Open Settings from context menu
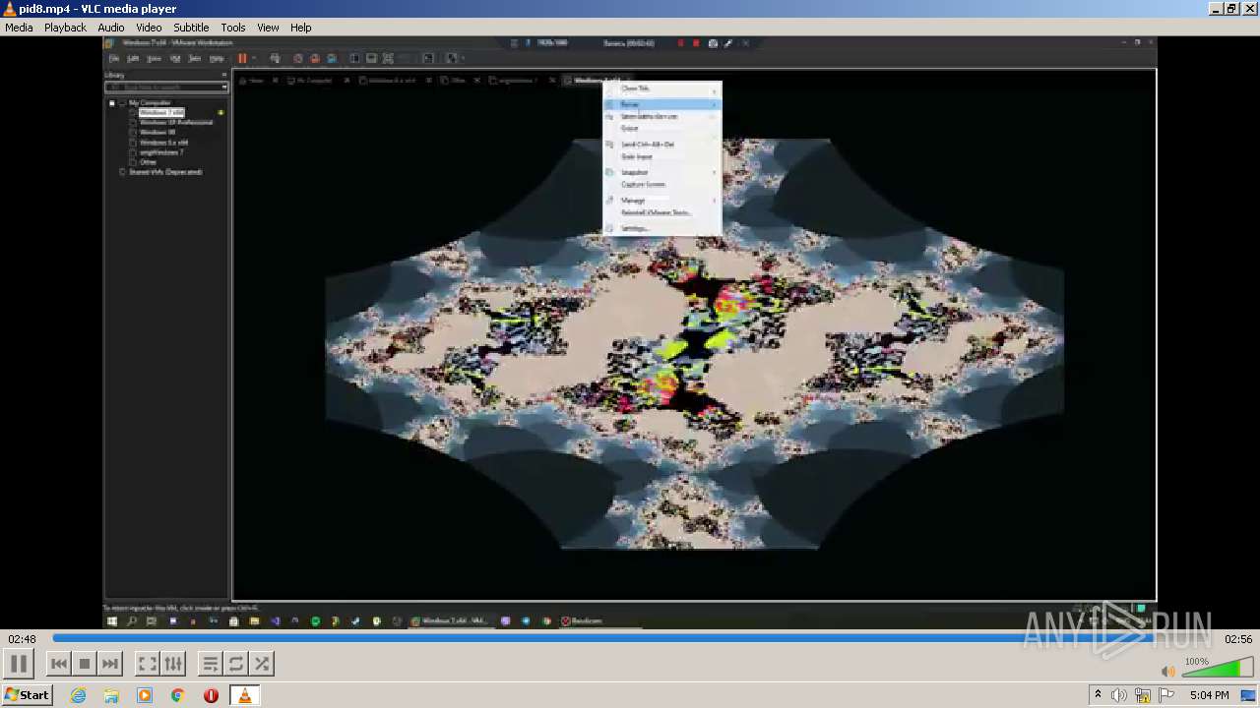This screenshot has height=708, width=1260. pyautogui.click(x=661, y=228)
